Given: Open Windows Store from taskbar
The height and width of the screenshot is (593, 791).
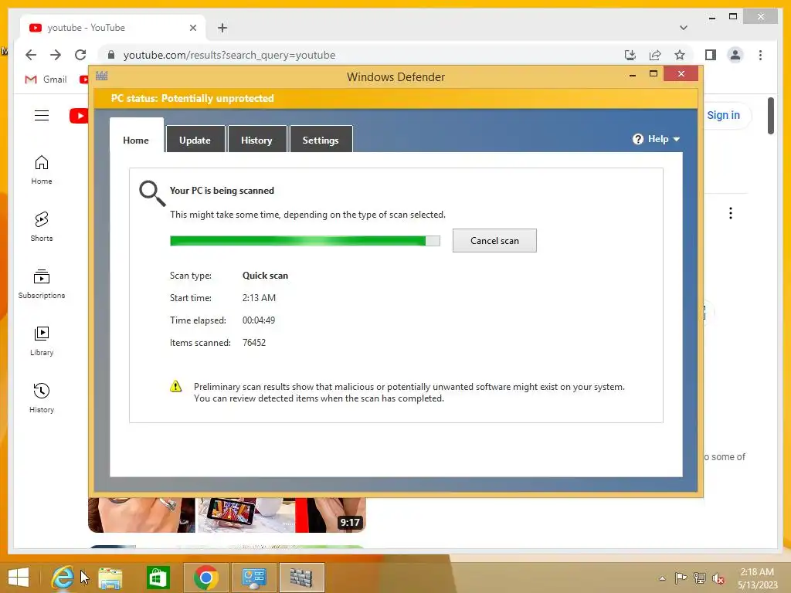Looking at the screenshot, I should pos(158,578).
